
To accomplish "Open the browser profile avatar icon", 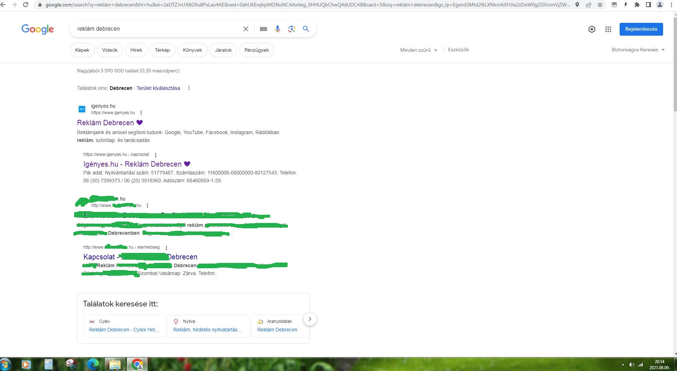I will point(660,5).
